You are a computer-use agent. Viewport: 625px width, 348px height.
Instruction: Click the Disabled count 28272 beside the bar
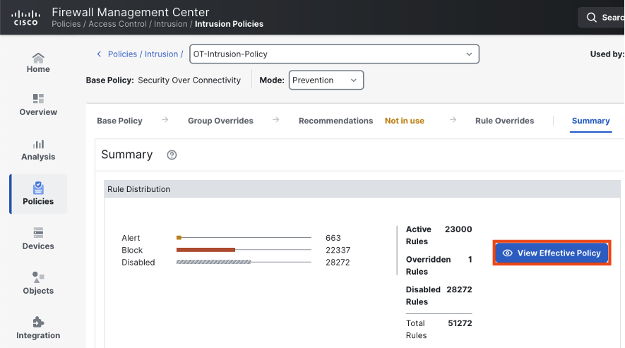[338, 263]
